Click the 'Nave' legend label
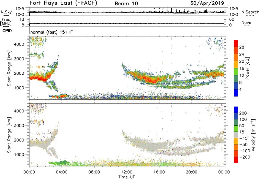This screenshot has height=179, width=259. 246,23
